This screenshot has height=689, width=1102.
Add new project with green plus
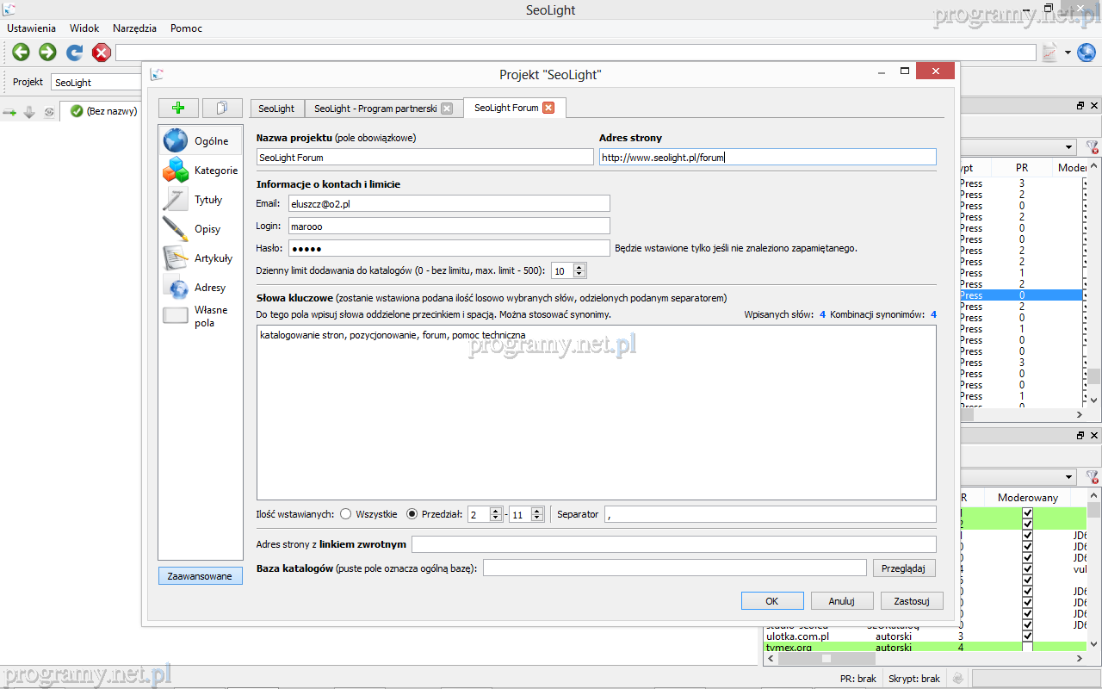tap(178, 108)
